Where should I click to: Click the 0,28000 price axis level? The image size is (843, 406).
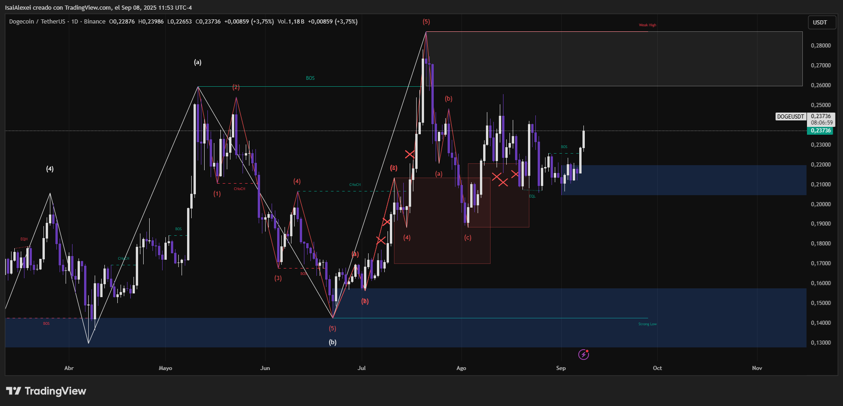820,46
